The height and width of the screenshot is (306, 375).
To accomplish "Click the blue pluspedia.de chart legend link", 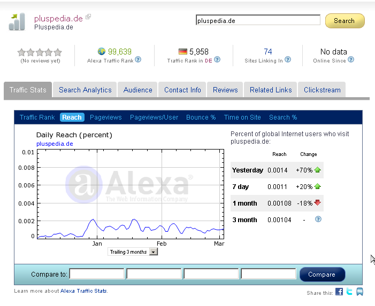I will 55,144.
